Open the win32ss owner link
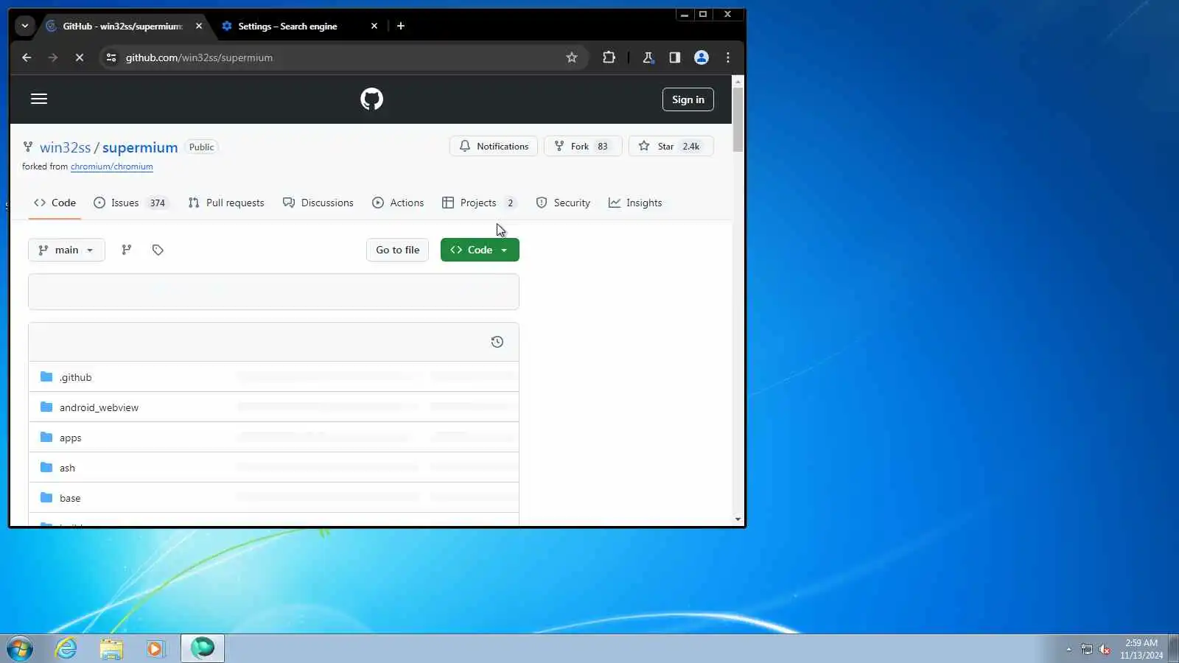 pyautogui.click(x=65, y=147)
